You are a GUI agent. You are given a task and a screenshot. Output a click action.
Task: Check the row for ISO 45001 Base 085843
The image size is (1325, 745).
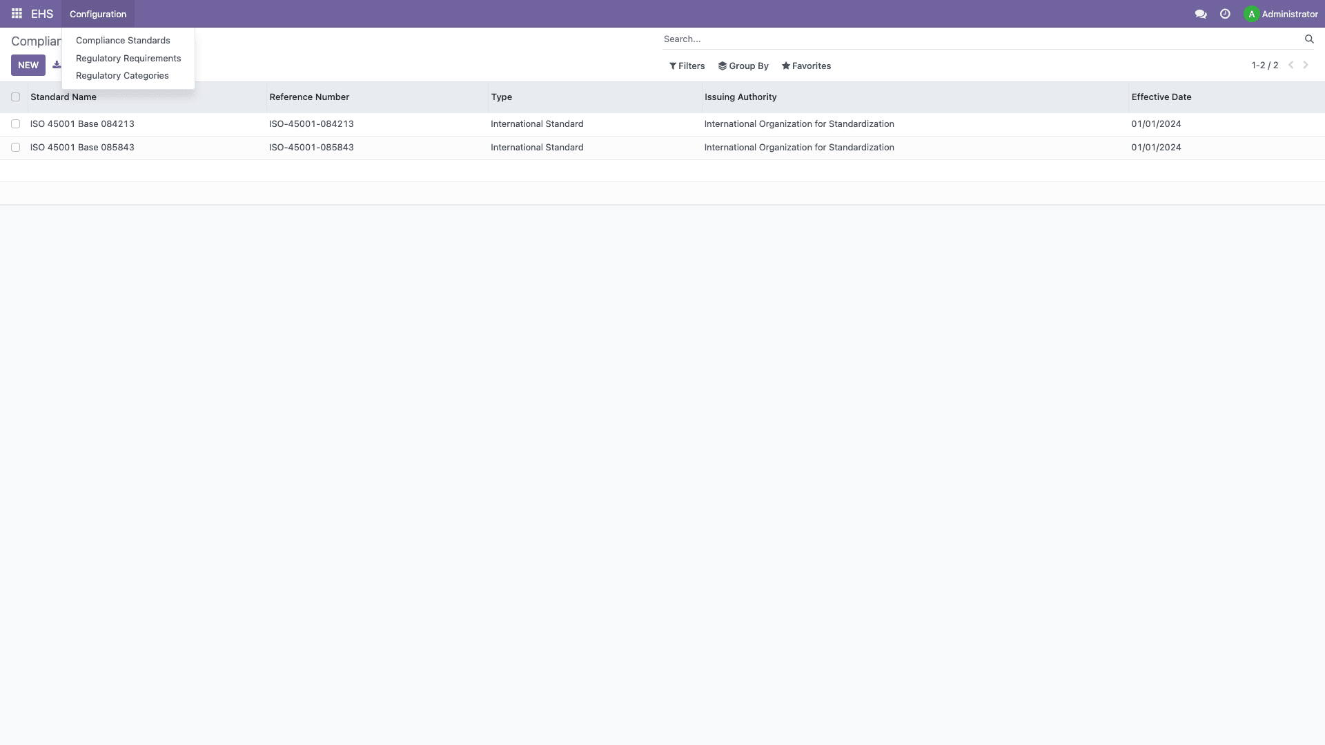(16, 147)
